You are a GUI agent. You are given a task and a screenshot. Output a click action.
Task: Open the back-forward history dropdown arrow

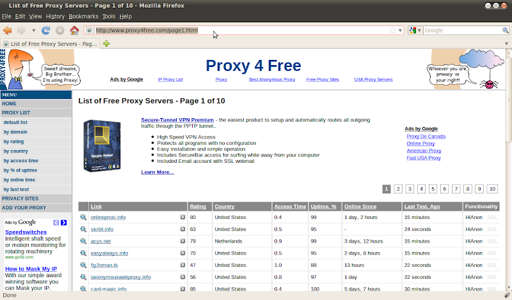pos(33,31)
